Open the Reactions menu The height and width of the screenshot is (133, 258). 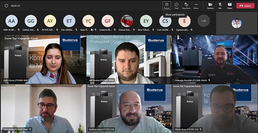point(186,6)
